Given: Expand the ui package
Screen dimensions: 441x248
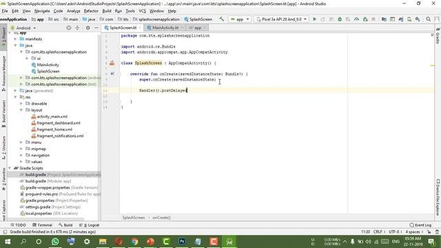Looking at the screenshot, I should (27, 58).
